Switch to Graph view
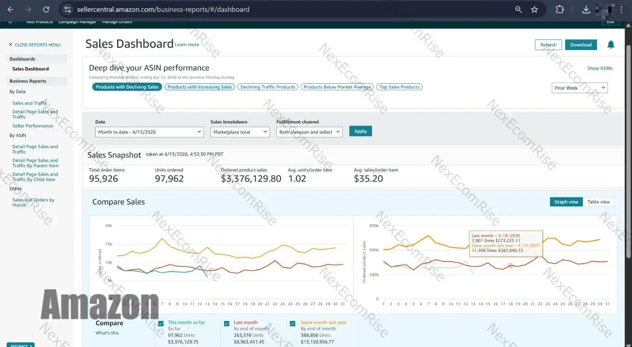Image resolution: width=632 pixels, height=347 pixels. click(566, 202)
